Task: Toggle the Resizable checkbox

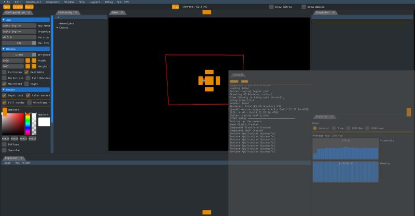Action: pyautogui.click(x=26, y=72)
